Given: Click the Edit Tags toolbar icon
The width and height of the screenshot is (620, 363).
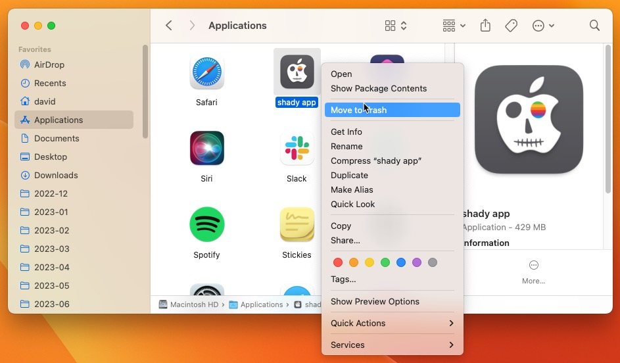Looking at the screenshot, I should (x=512, y=26).
